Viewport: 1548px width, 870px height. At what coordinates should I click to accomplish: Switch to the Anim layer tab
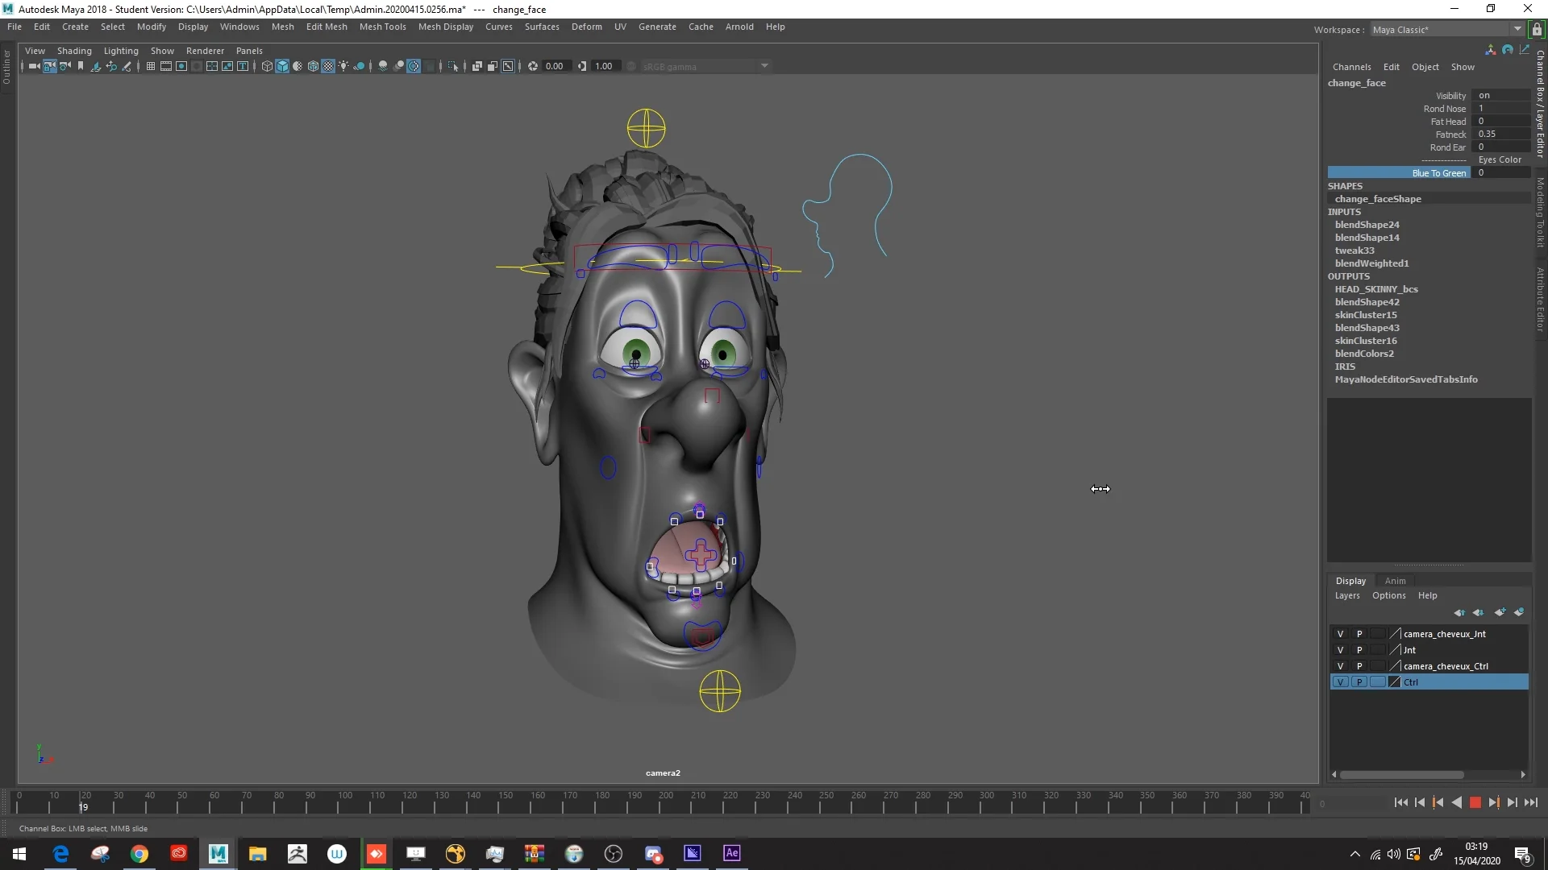pos(1395,581)
